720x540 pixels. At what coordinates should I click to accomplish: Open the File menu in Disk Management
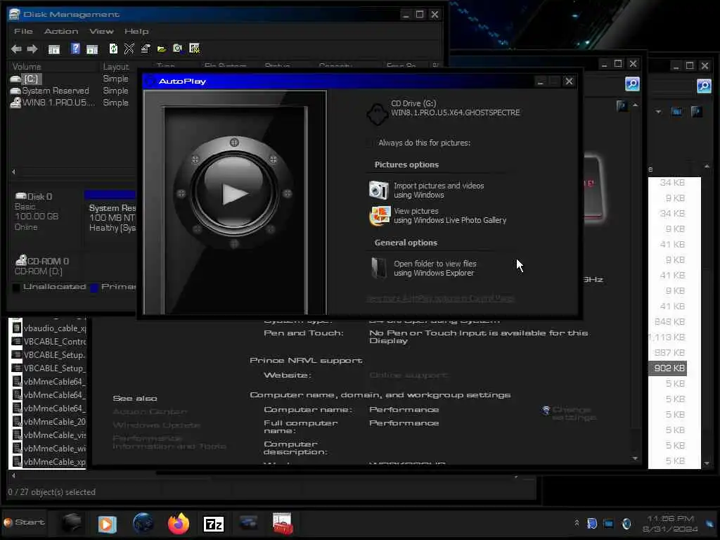click(x=23, y=31)
